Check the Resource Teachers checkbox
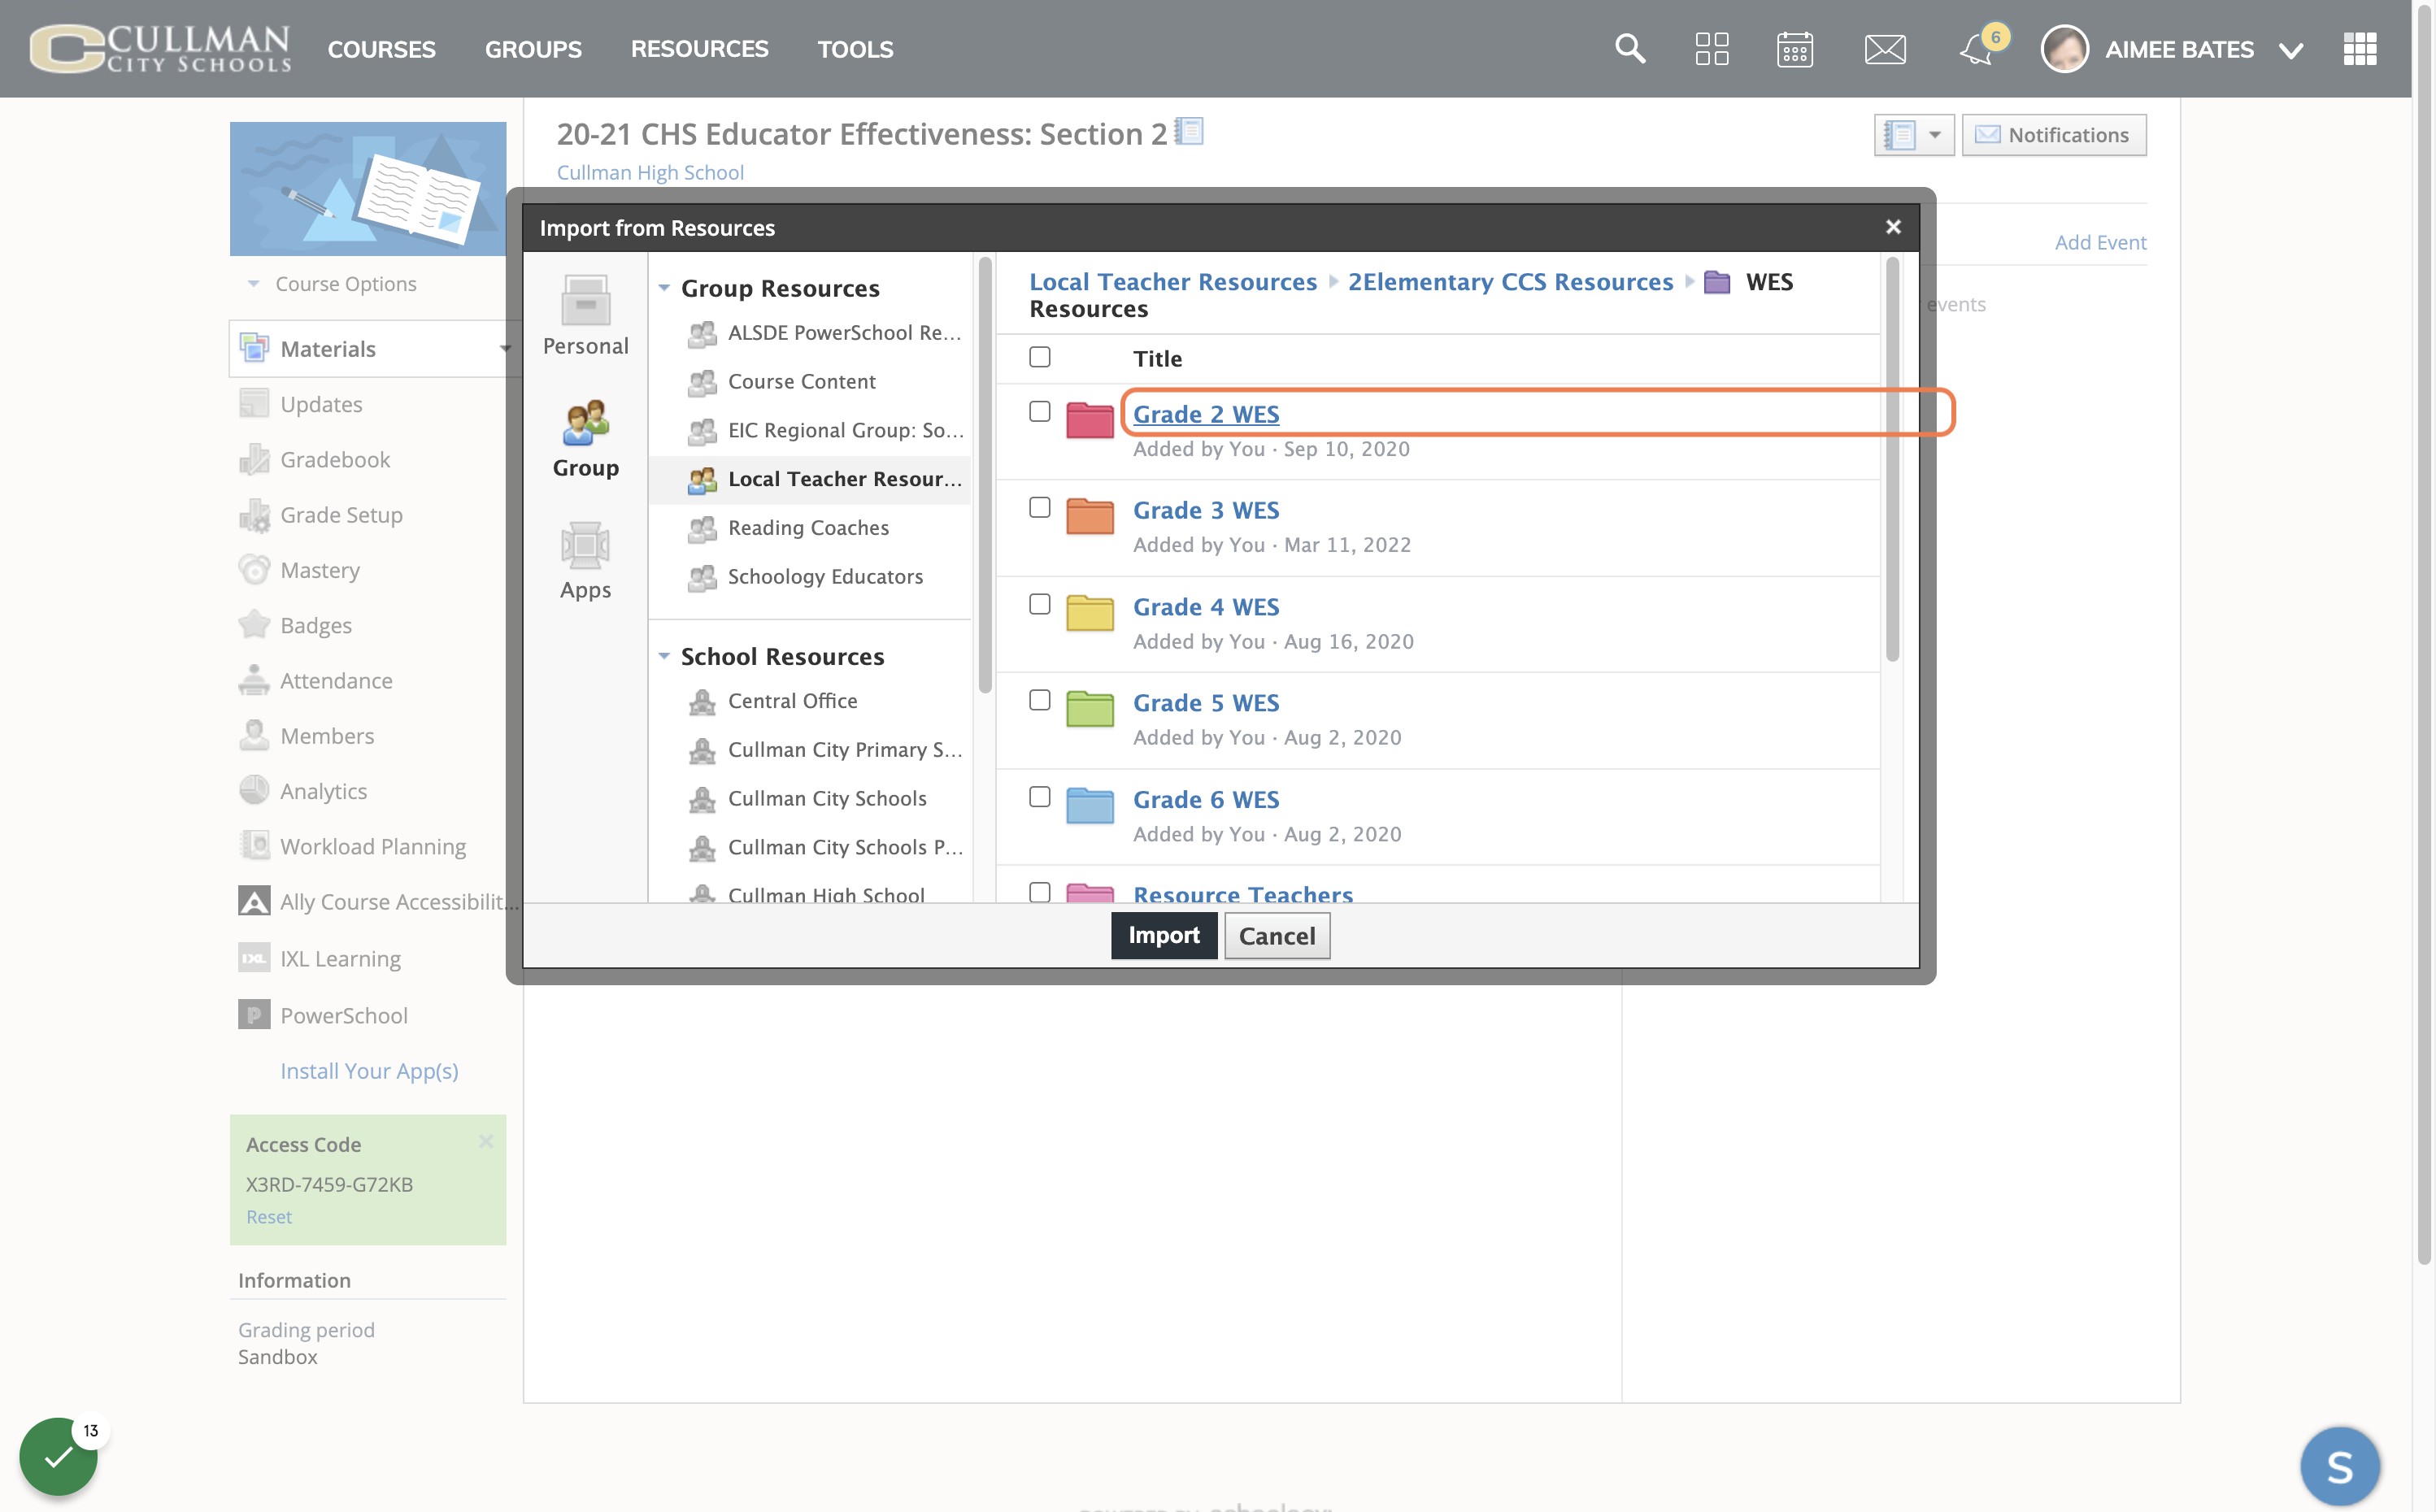 (x=1040, y=892)
